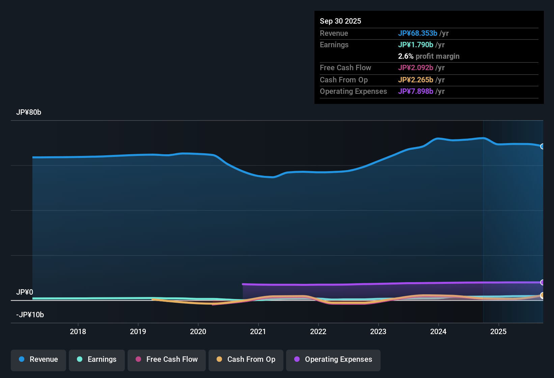Screen dimensions: 554x378
Task: Click the JP¥80b axis label
Action: tap(29, 112)
